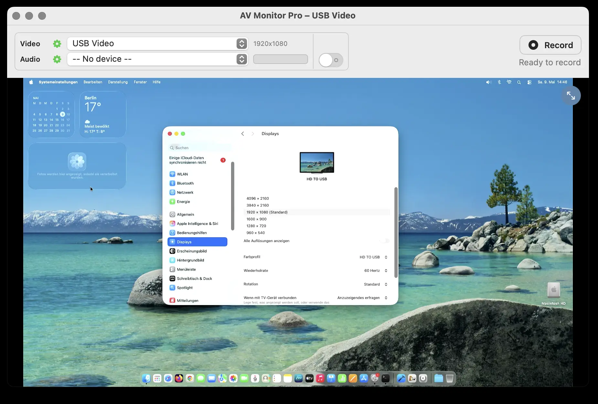Click the Displays pane scrollbar
Screen dimensions: 598x404
point(396,232)
